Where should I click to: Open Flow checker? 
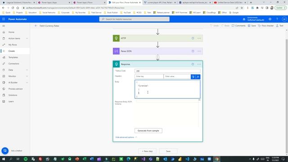(265, 26)
